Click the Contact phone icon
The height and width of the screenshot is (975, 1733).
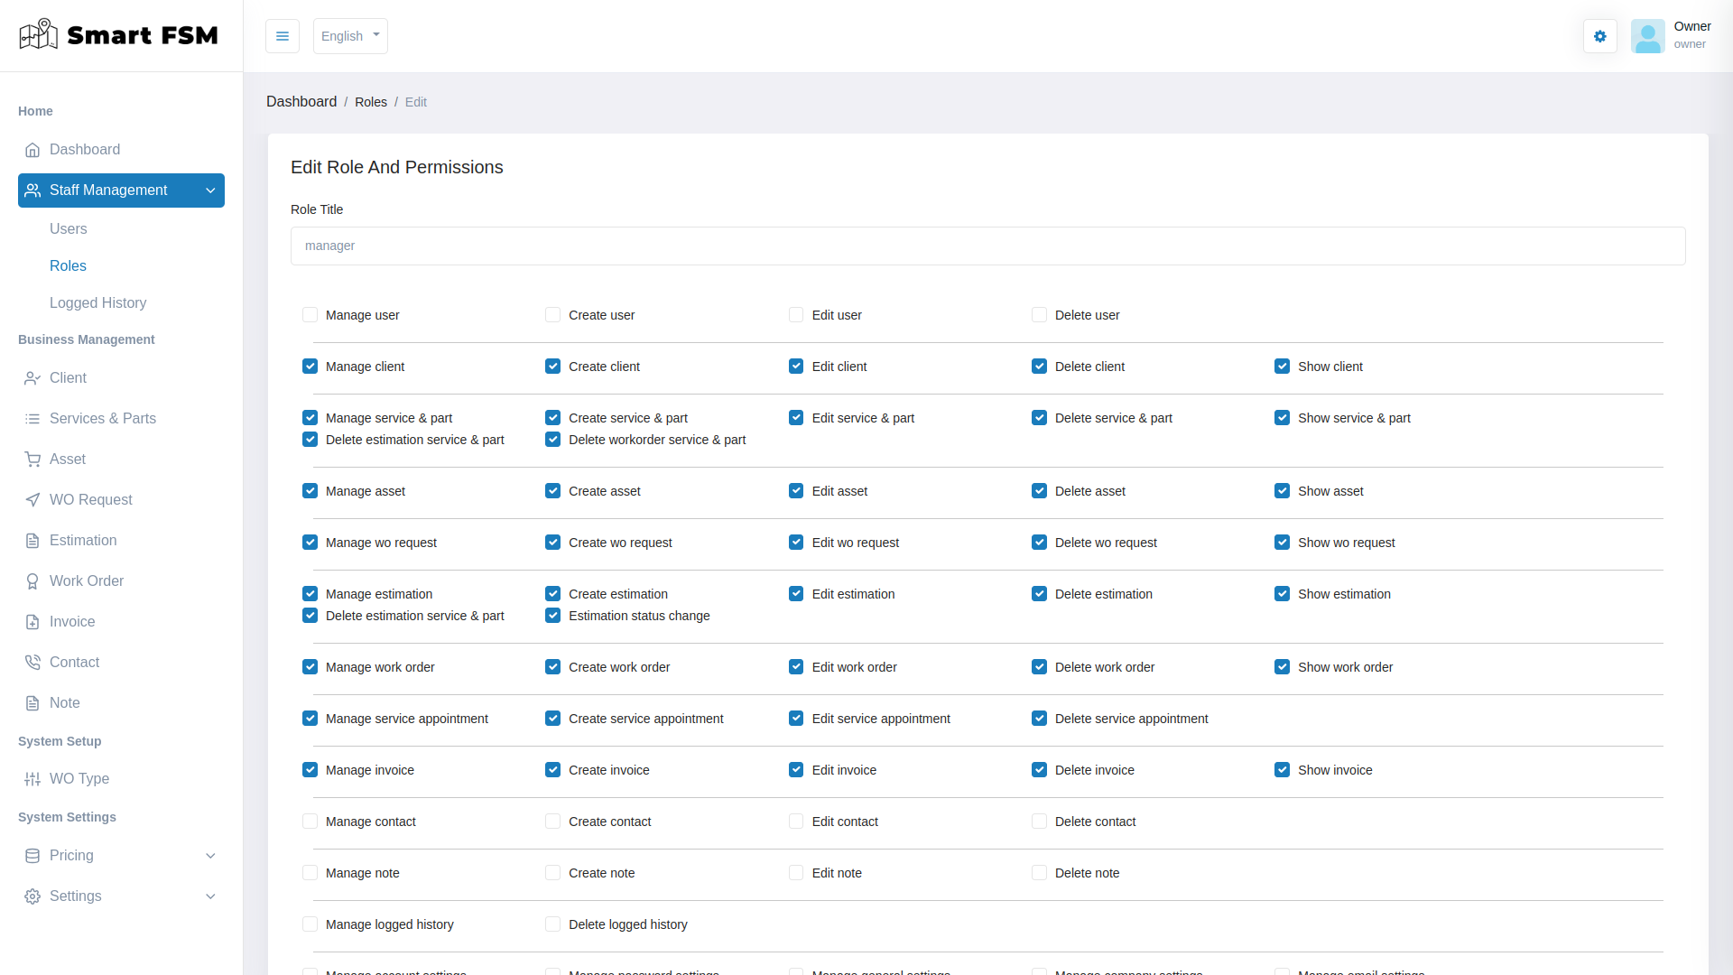pyautogui.click(x=32, y=662)
